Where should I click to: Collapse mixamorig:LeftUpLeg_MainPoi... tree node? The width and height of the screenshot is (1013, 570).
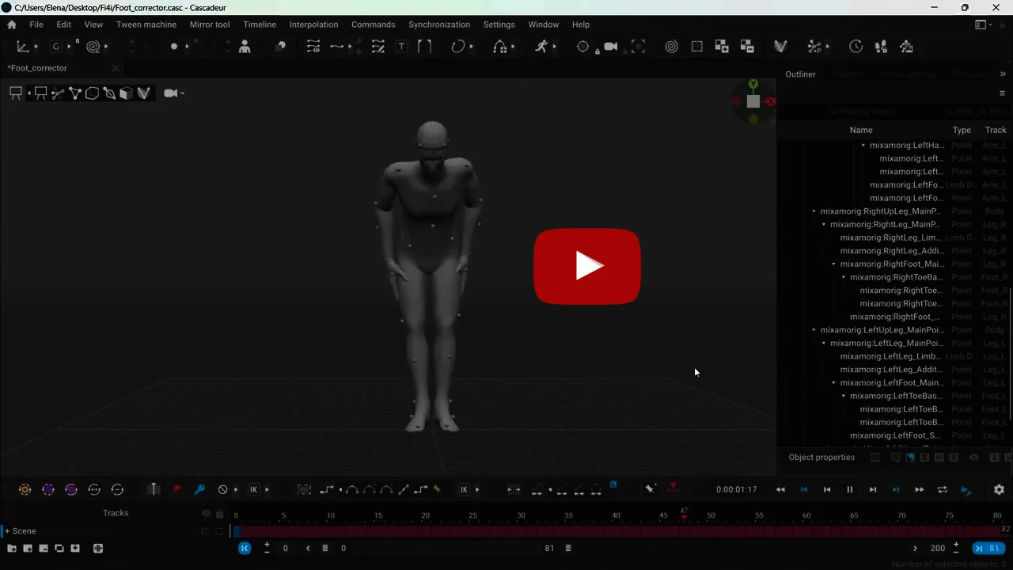(814, 330)
